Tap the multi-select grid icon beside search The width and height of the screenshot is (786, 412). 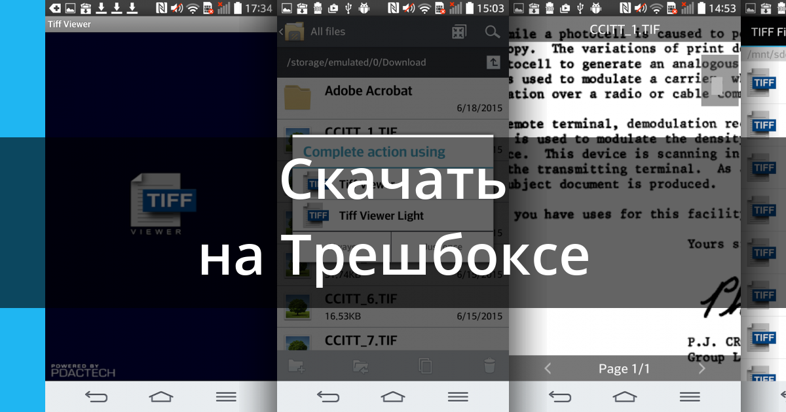click(459, 31)
